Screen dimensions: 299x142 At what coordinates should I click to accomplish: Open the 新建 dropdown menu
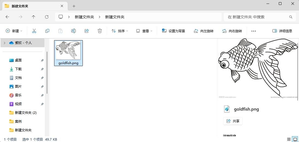coord(14,31)
